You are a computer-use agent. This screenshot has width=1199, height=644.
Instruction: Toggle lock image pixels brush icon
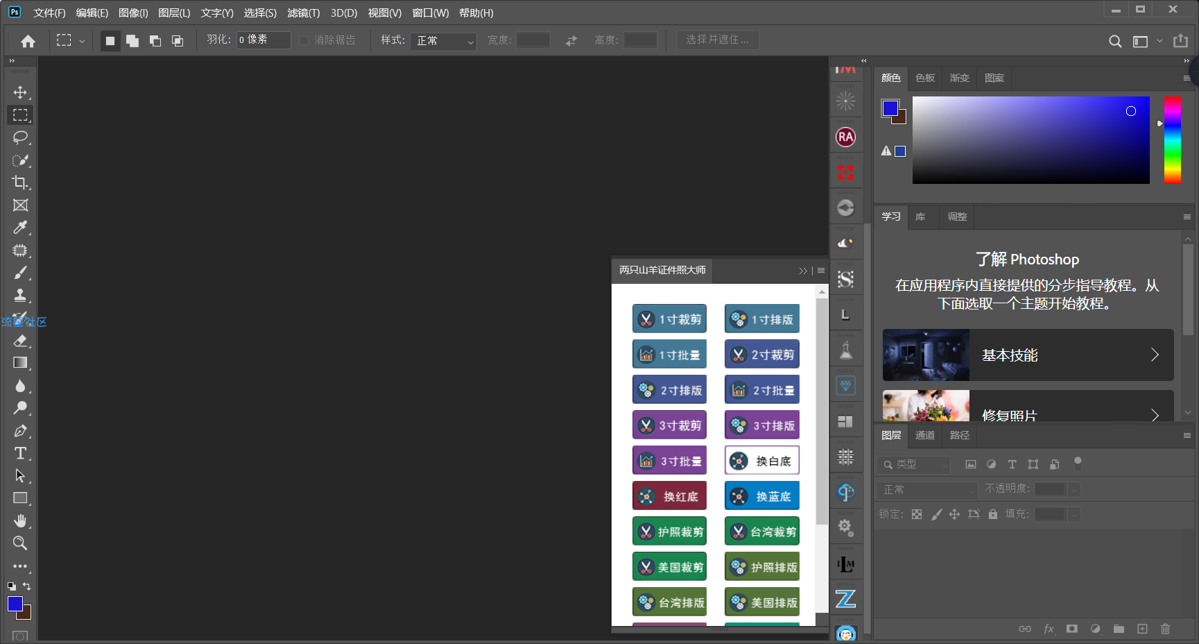[x=936, y=514]
